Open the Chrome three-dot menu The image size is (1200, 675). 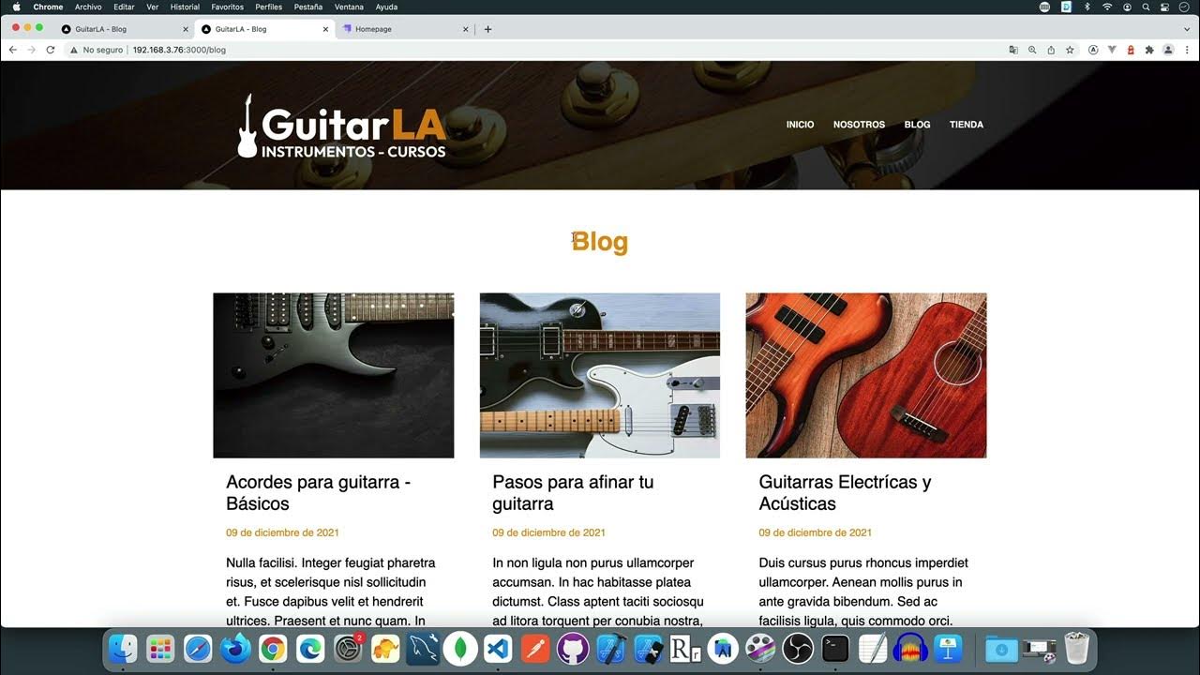[x=1187, y=50]
